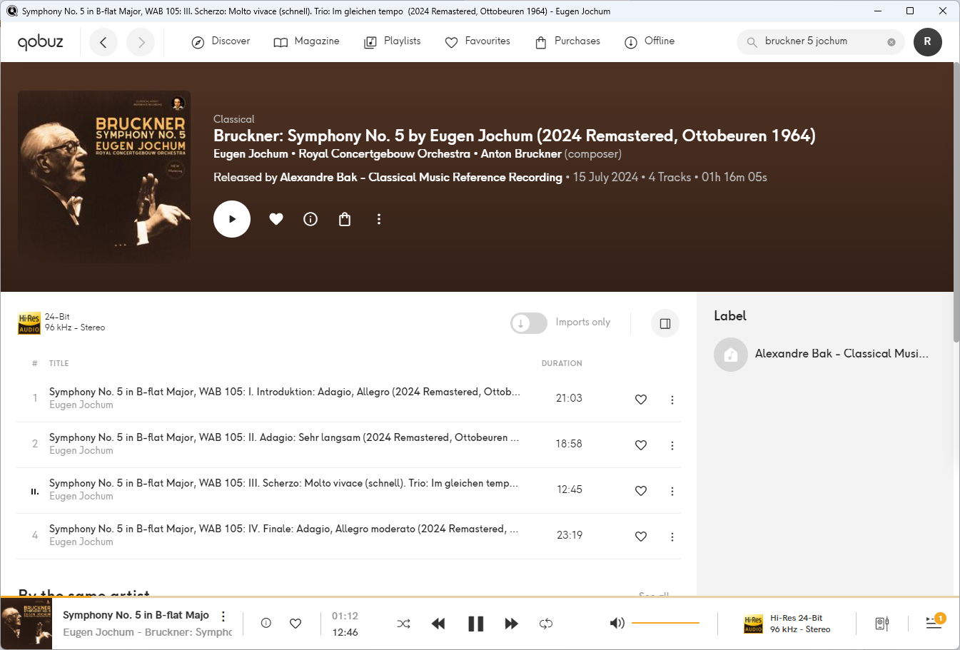Screen dimensions: 960x650
Task: Toggle the side panel layout button
Action: tap(665, 323)
